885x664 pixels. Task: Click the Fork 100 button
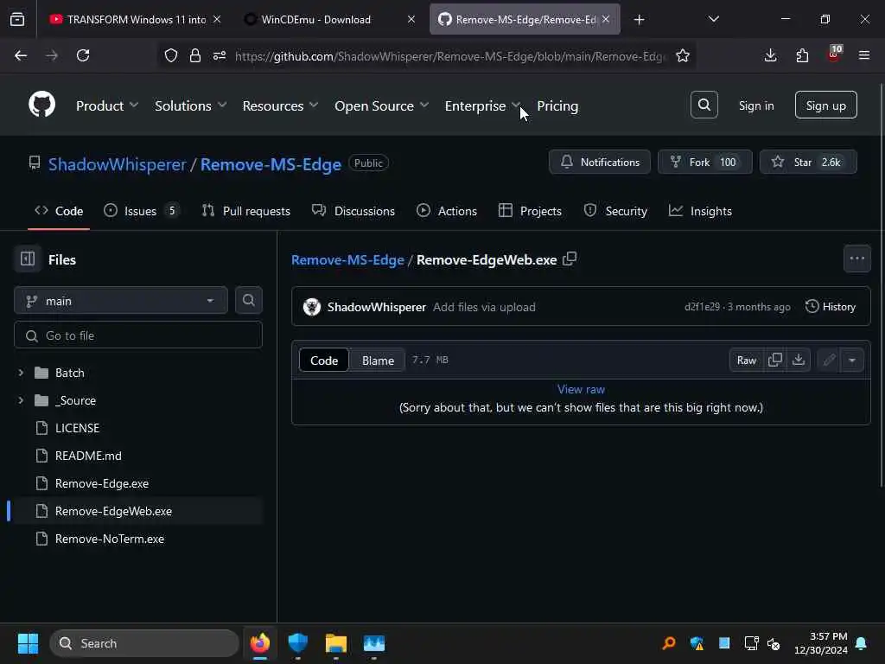(705, 162)
